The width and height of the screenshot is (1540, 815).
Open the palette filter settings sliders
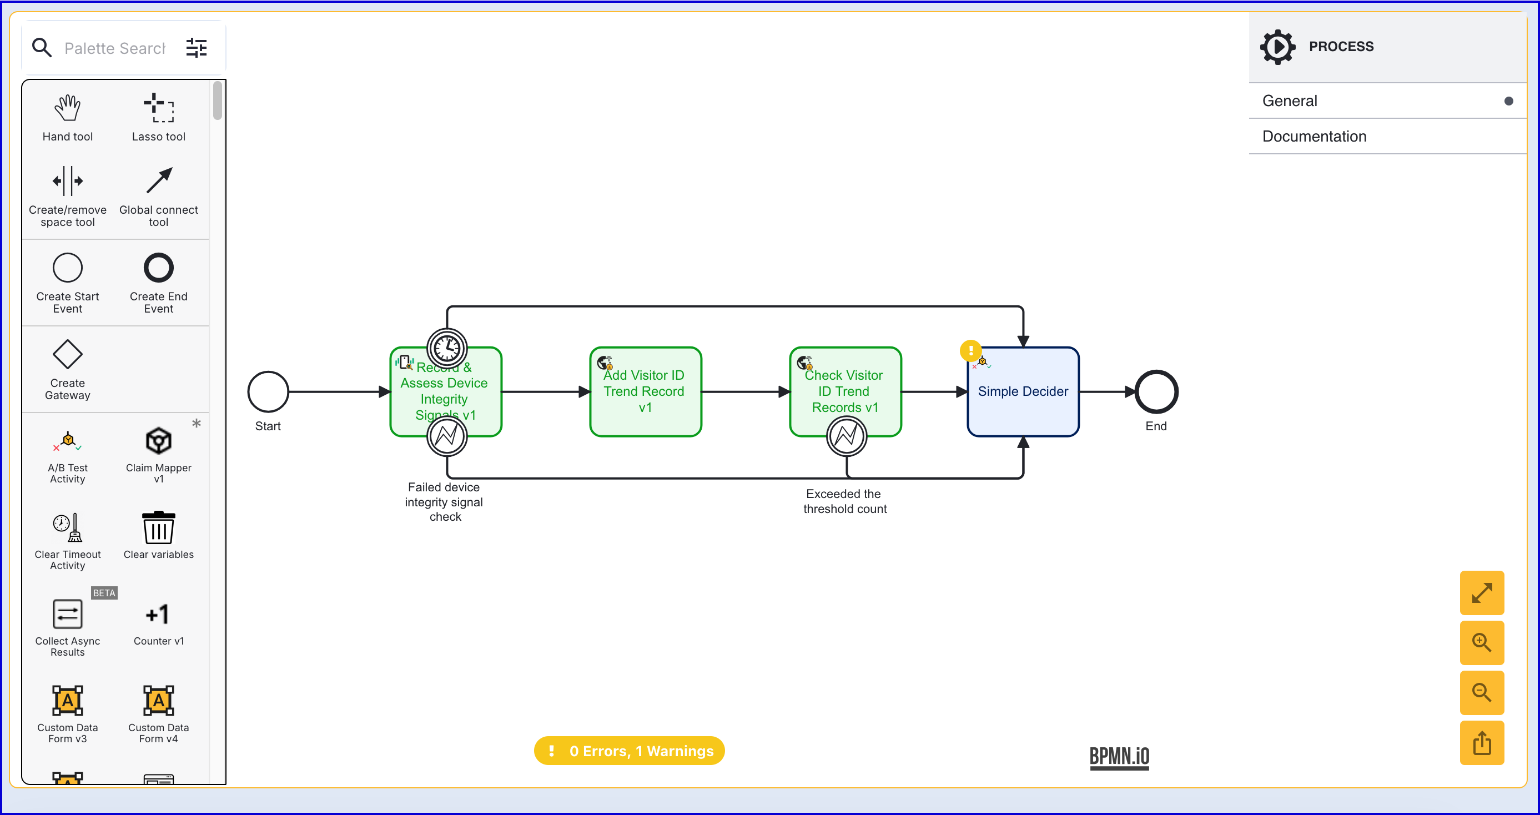[x=196, y=48]
